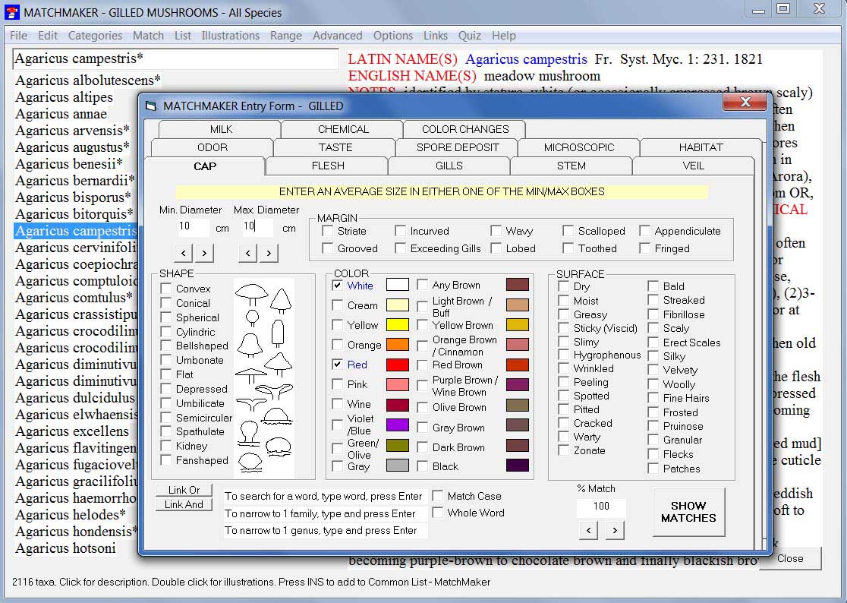This screenshot has height=603, width=847.
Task: Switch to the COLOR CHANGES tab
Action: click(465, 129)
